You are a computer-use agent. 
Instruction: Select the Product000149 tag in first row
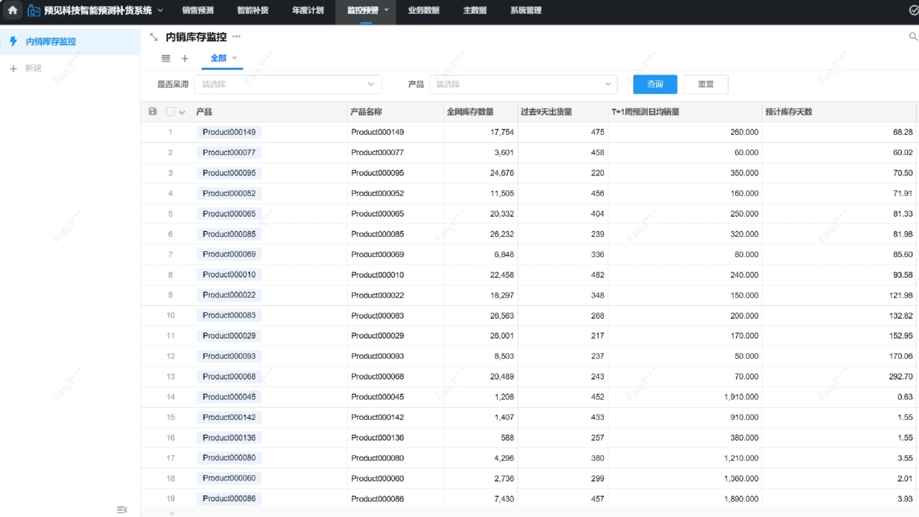[228, 132]
